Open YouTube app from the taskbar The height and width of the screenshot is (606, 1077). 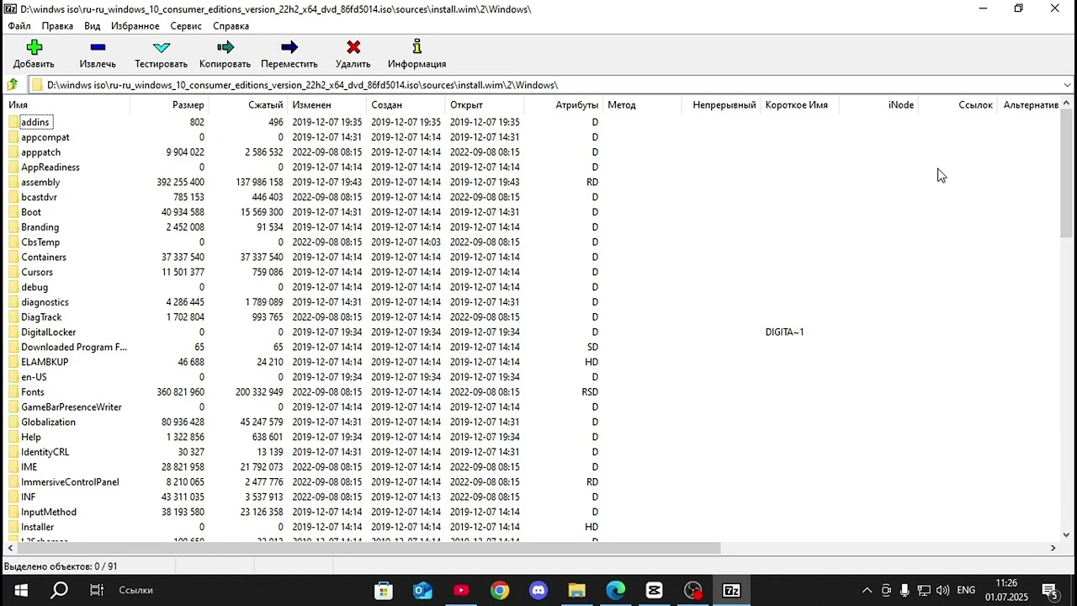461,590
